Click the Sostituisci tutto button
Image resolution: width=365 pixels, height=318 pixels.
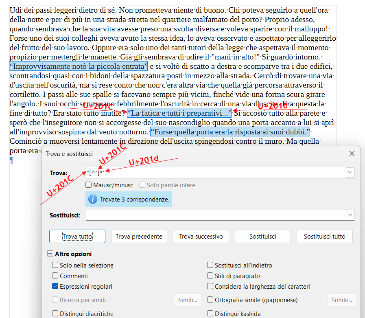[324, 237]
